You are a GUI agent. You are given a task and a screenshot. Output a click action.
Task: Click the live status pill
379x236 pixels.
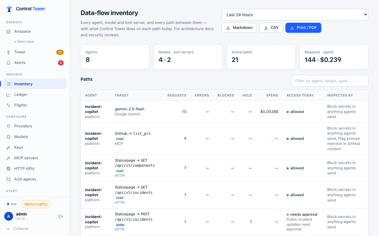click(x=12, y=204)
